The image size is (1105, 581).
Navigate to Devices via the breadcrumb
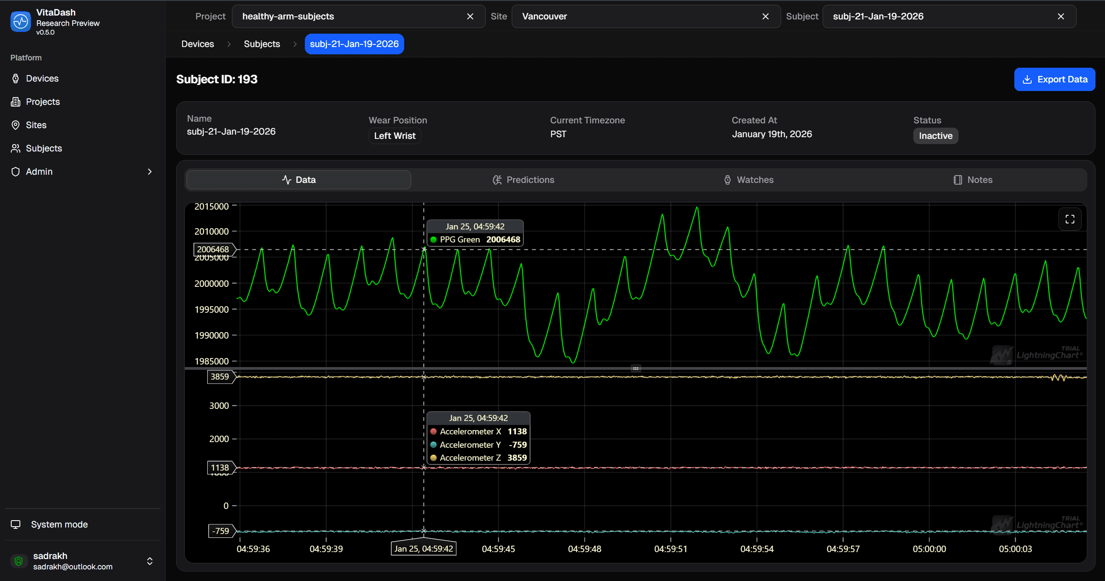point(197,44)
